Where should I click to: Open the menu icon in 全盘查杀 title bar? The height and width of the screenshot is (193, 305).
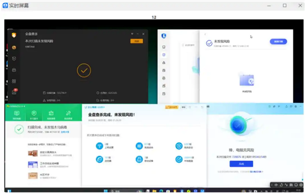(x=132, y=34)
